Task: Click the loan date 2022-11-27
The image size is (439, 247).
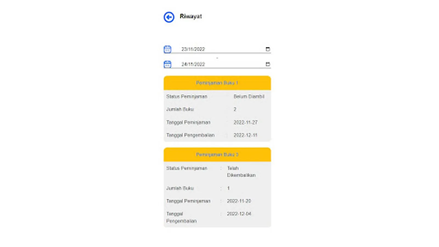Action: [x=246, y=122]
